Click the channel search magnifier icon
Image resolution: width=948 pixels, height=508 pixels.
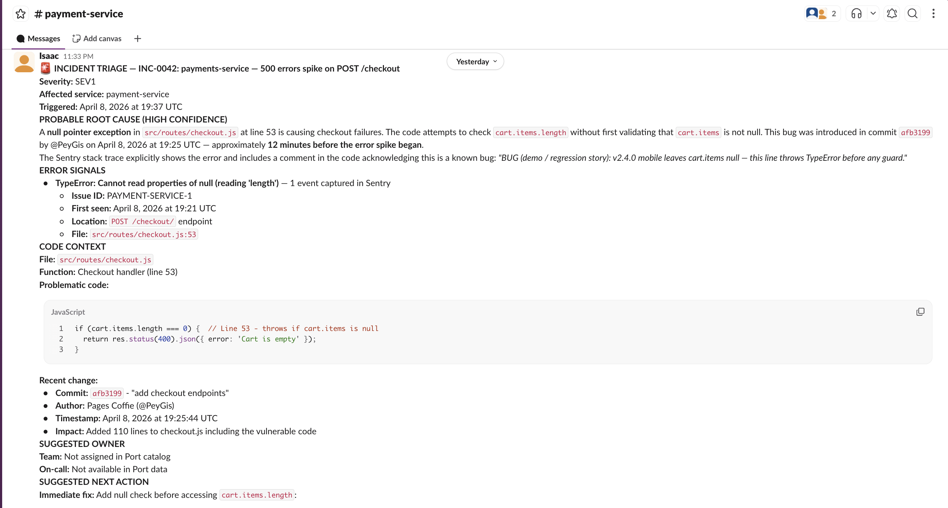[x=912, y=14]
